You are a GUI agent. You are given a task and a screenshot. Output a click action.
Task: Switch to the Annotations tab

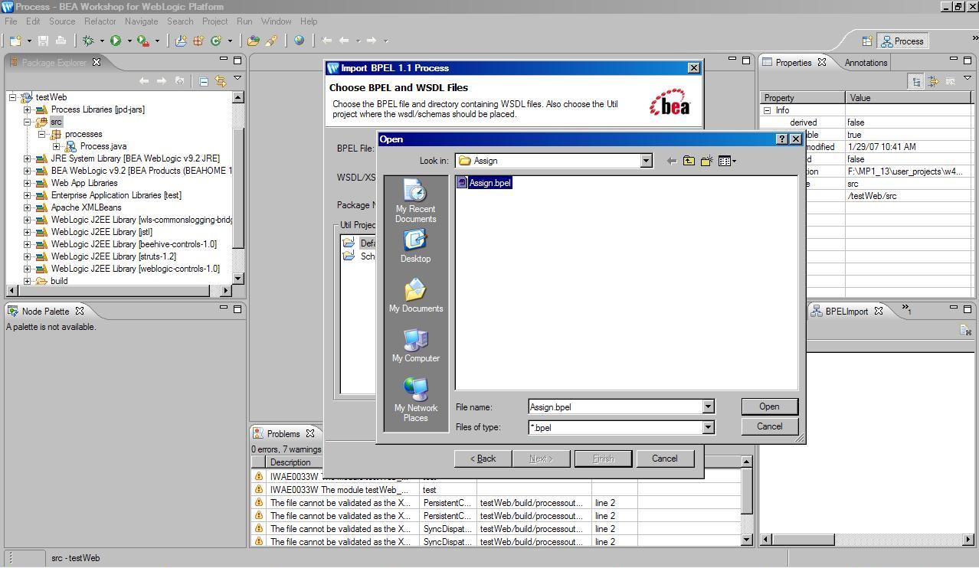[x=866, y=63]
